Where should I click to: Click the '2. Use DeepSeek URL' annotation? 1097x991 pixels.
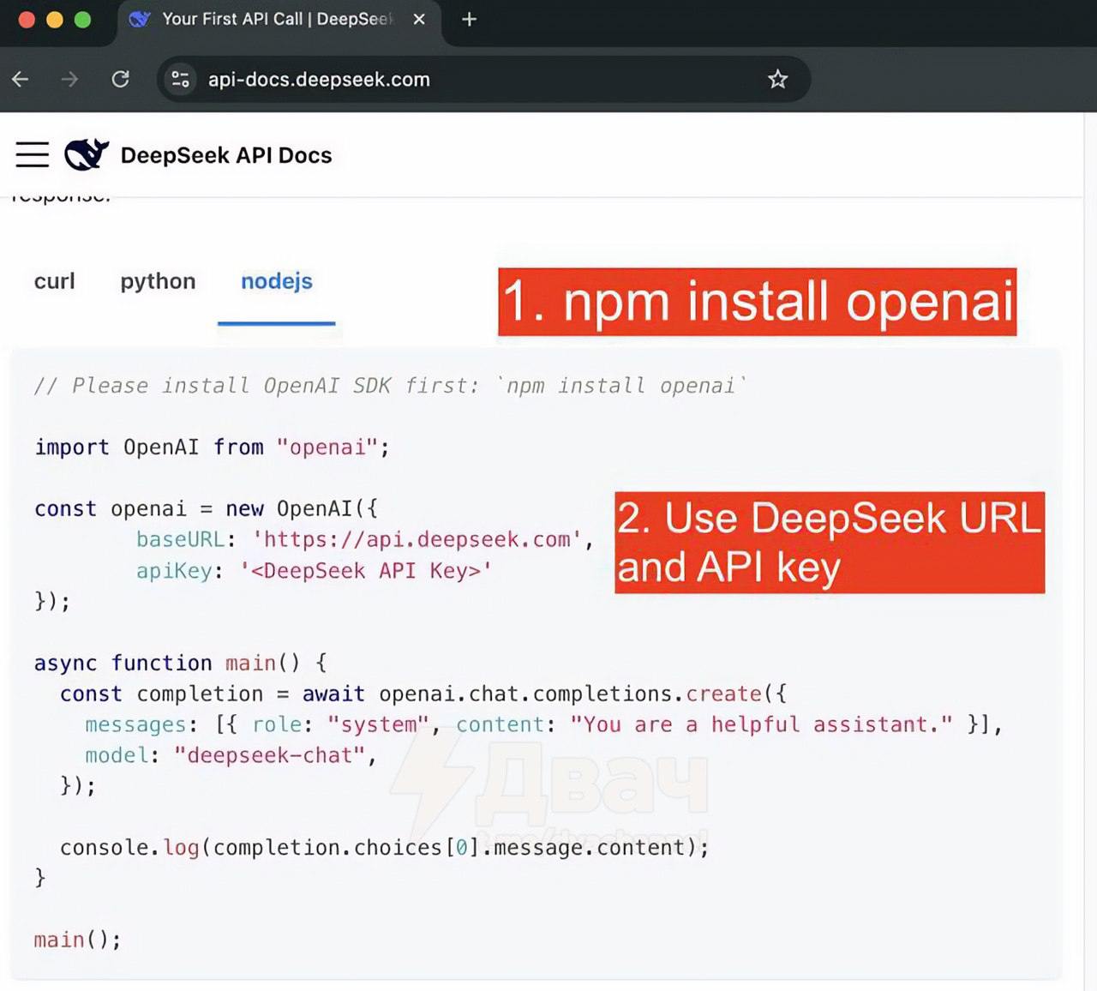[829, 542]
